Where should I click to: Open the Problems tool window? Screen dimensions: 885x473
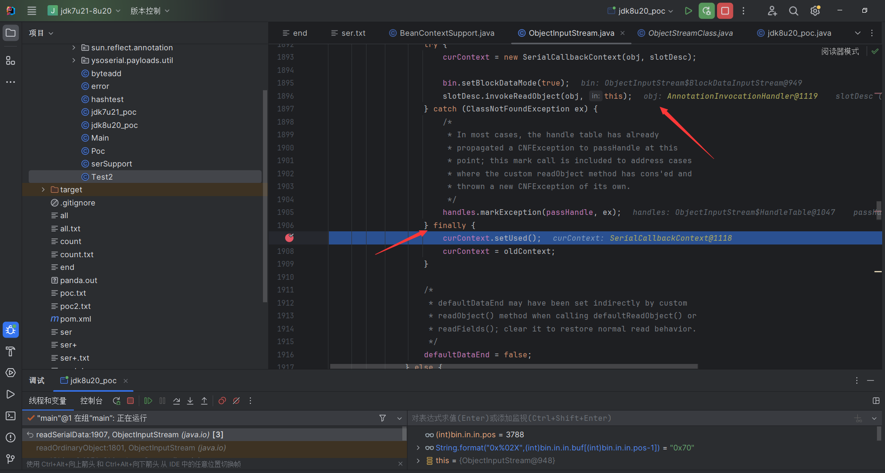(10, 437)
